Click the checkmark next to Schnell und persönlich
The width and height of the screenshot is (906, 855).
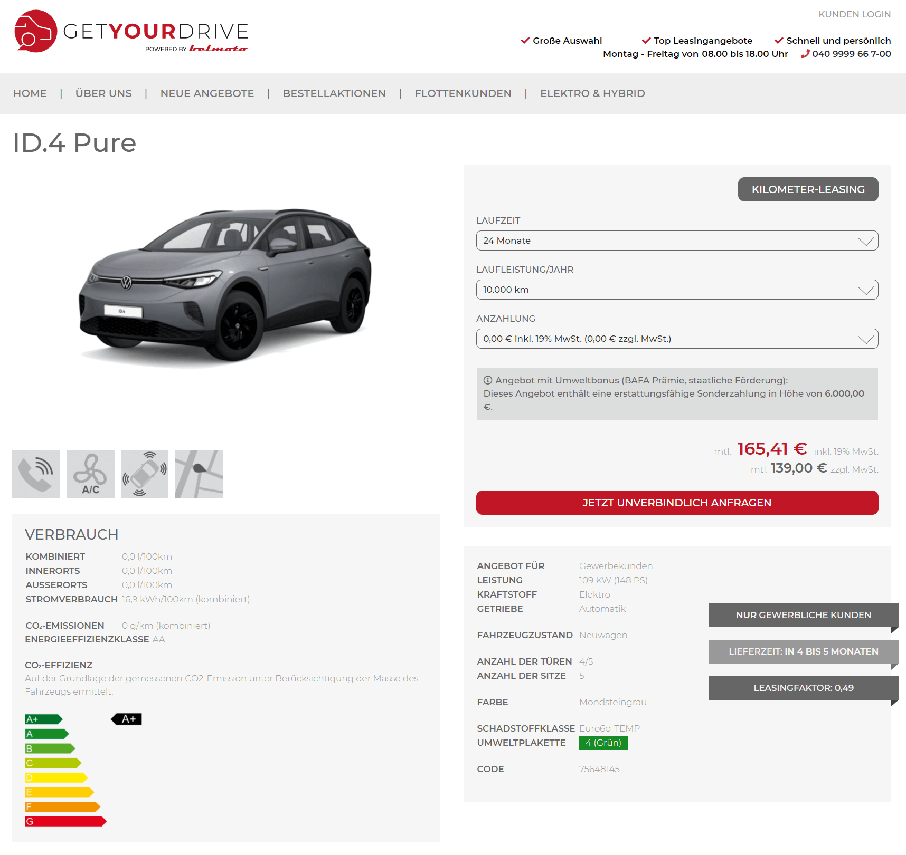tap(779, 41)
